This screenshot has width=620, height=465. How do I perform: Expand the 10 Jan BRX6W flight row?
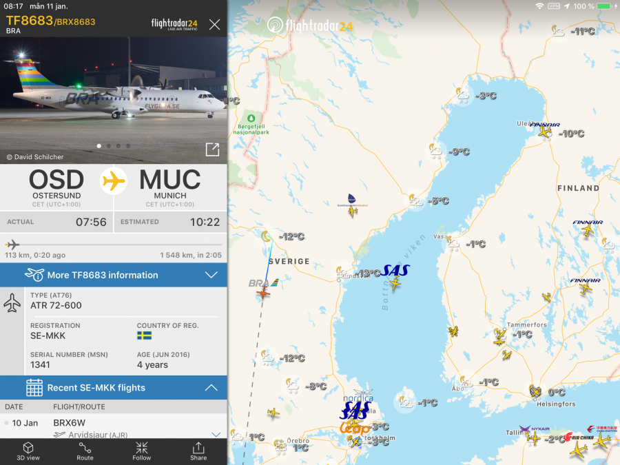click(114, 426)
